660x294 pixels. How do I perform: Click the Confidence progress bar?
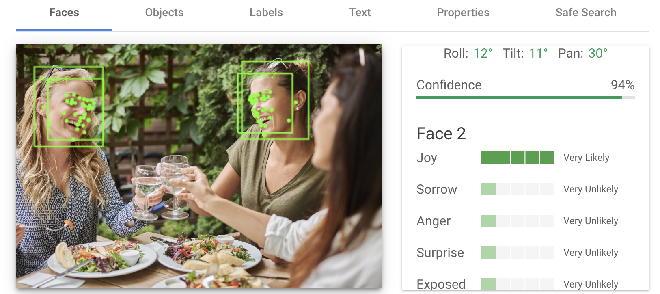point(526,97)
